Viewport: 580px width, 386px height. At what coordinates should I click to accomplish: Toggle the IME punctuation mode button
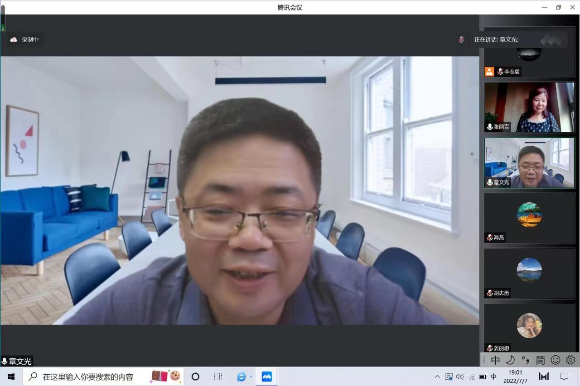[x=525, y=360]
